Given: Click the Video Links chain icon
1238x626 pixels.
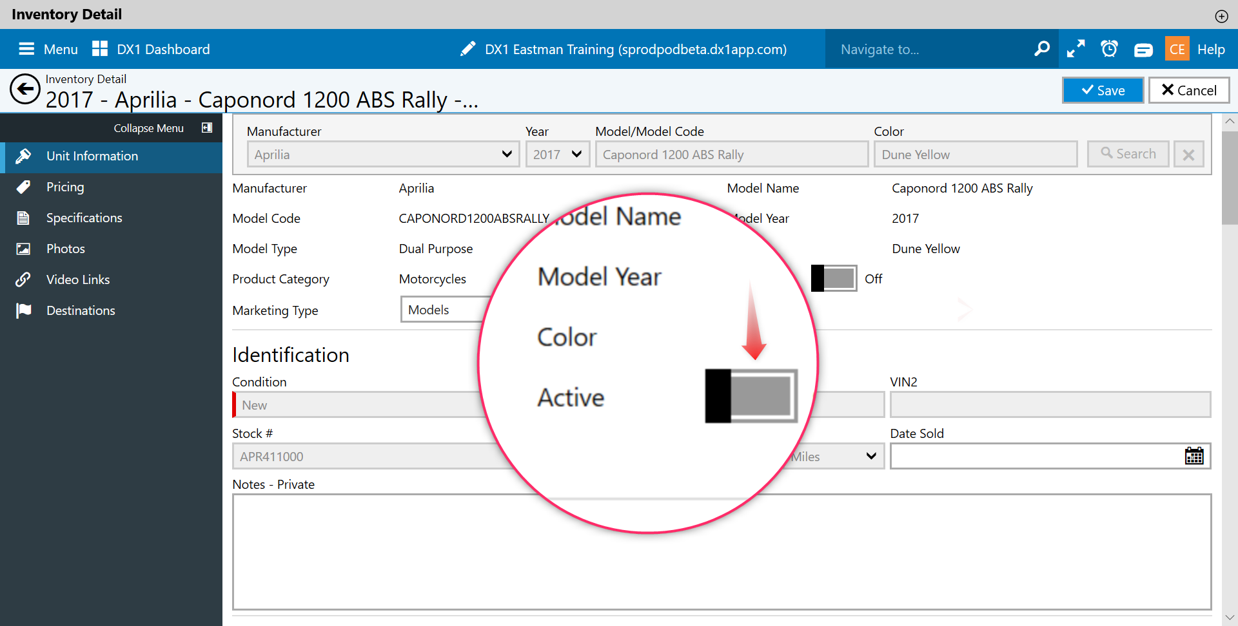Looking at the screenshot, I should click(23, 280).
